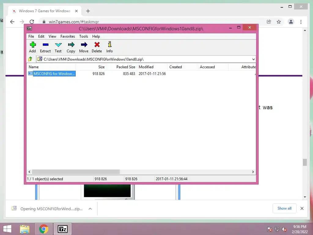The image size is (313, 235).
Task: Open the Action Center flag icon
Action: point(270,229)
